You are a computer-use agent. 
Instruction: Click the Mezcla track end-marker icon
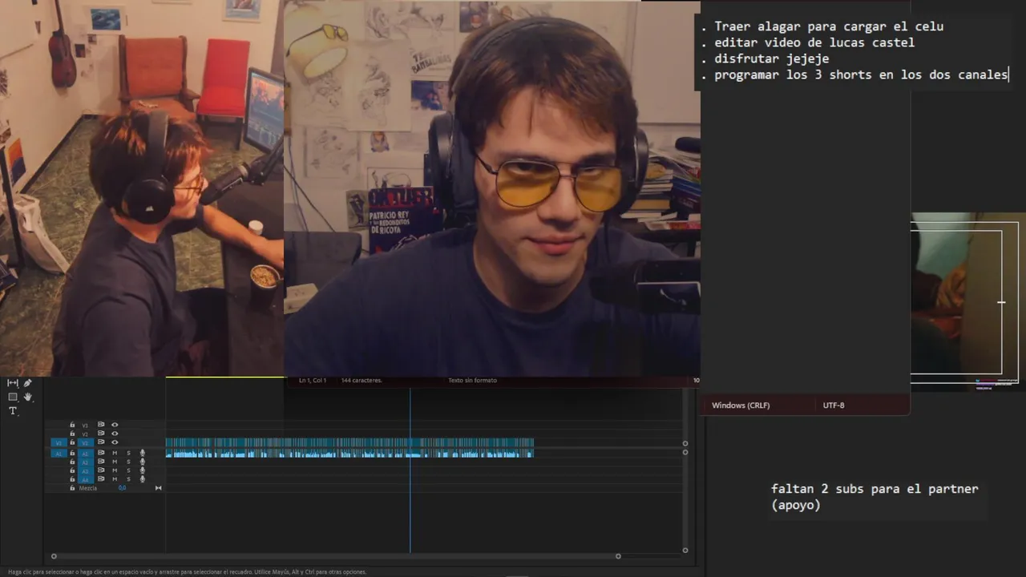158,488
